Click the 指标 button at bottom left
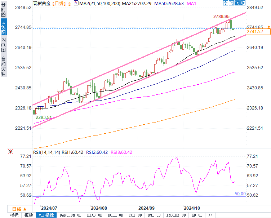Image resolution: width=271 pixels, height=218 pixels. [x=14, y=215]
